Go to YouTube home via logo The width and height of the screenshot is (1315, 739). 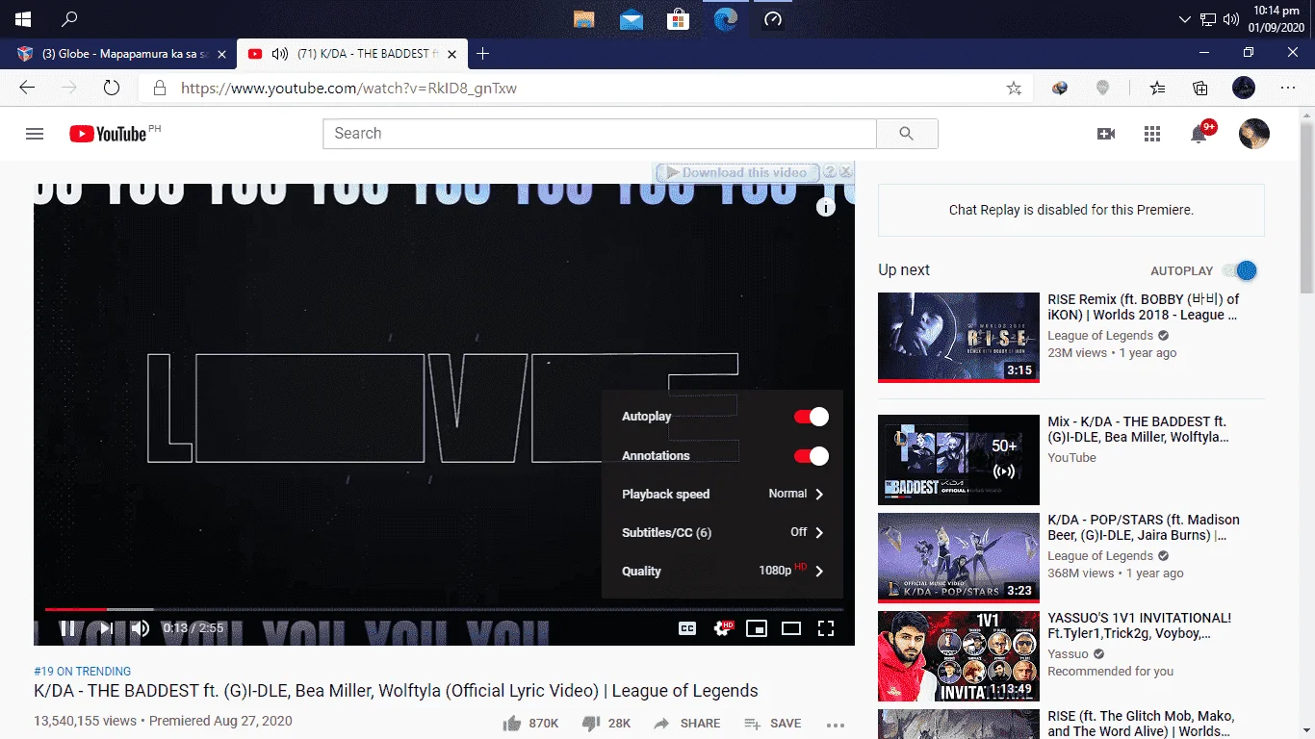click(108, 134)
